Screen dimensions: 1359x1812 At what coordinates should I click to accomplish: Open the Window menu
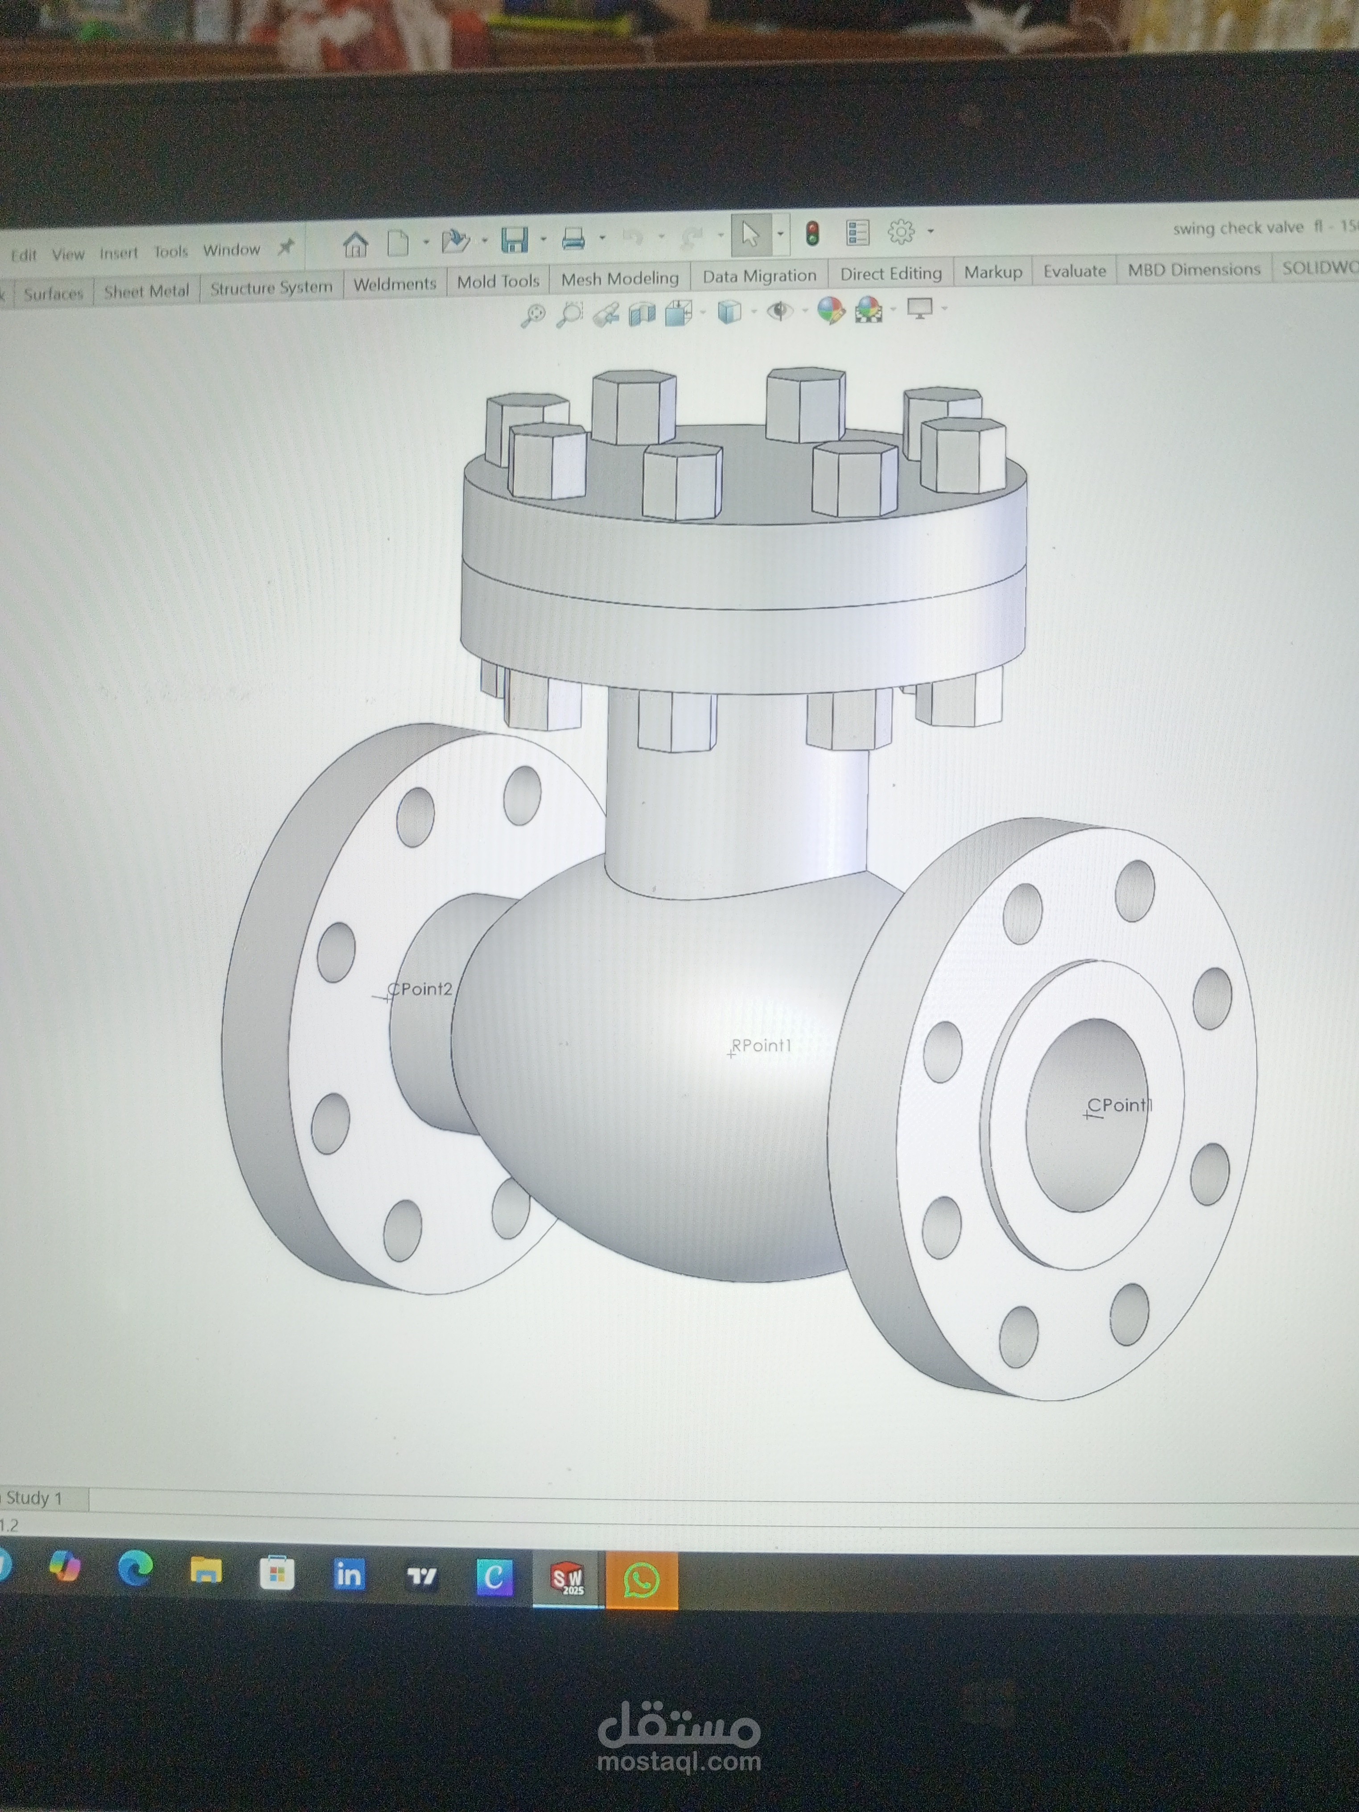(232, 250)
